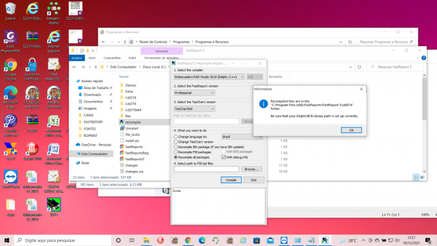
Task: Open notifications center icon
Action: click(428, 240)
